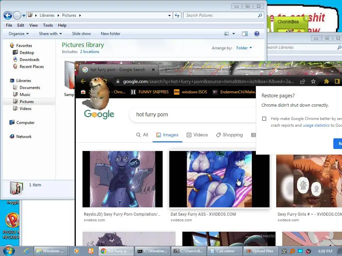Open windows ISOS bookmark

(190, 92)
